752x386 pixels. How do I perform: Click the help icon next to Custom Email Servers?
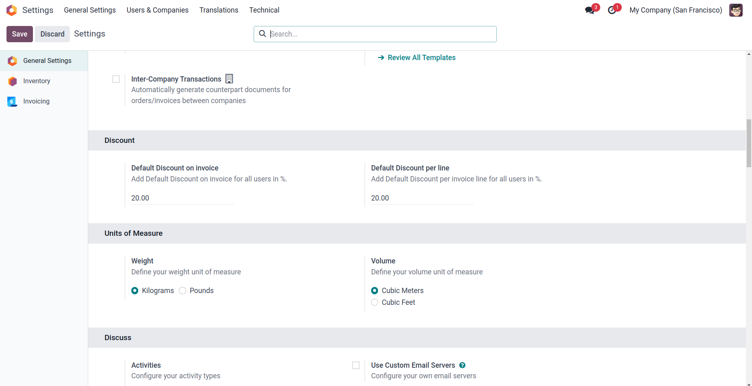pyautogui.click(x=462, y=365)
